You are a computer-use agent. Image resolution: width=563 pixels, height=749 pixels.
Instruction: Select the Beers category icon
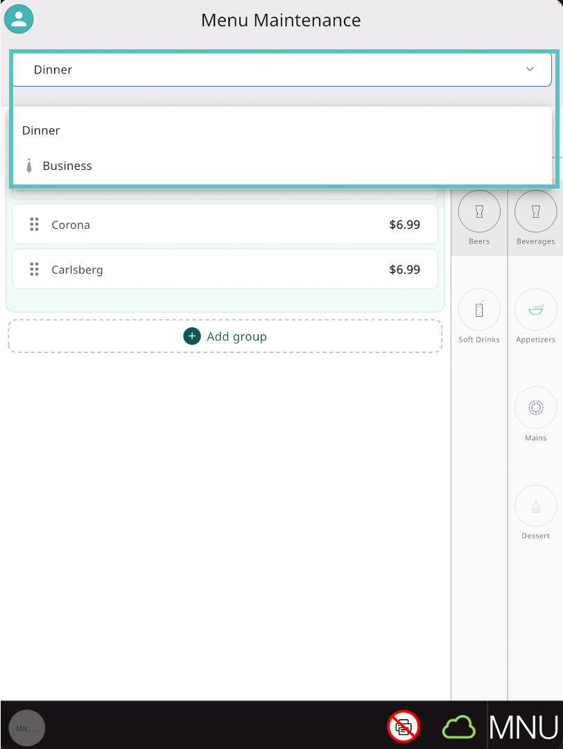(479, 211)
